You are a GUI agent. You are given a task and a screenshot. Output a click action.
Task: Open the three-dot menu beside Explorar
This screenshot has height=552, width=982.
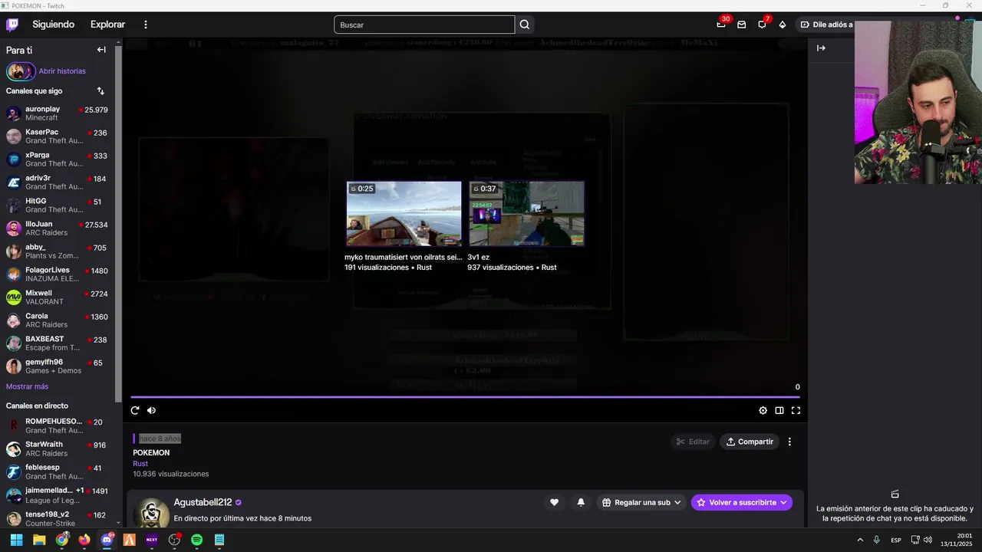pos(145,25)
